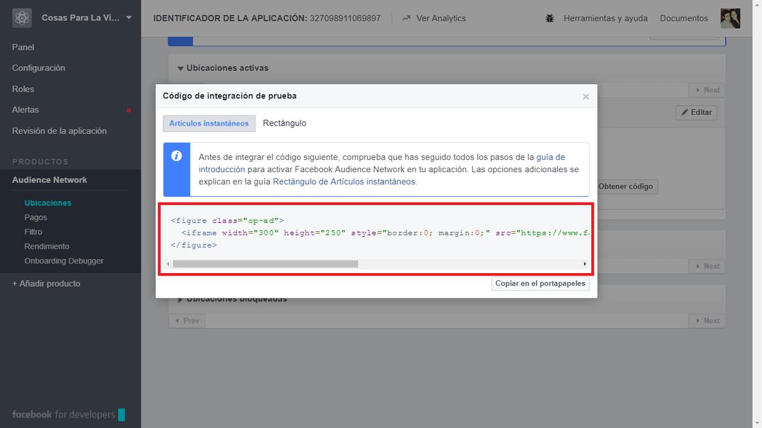Switch to the Artículos instantáneos tab
Screen dimensions: 762x428
coord(209,123)
